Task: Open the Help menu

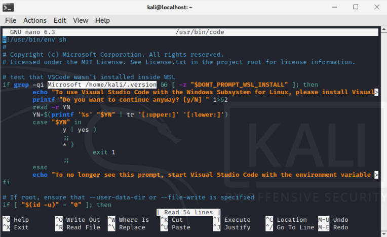Action: coord(102,20)
